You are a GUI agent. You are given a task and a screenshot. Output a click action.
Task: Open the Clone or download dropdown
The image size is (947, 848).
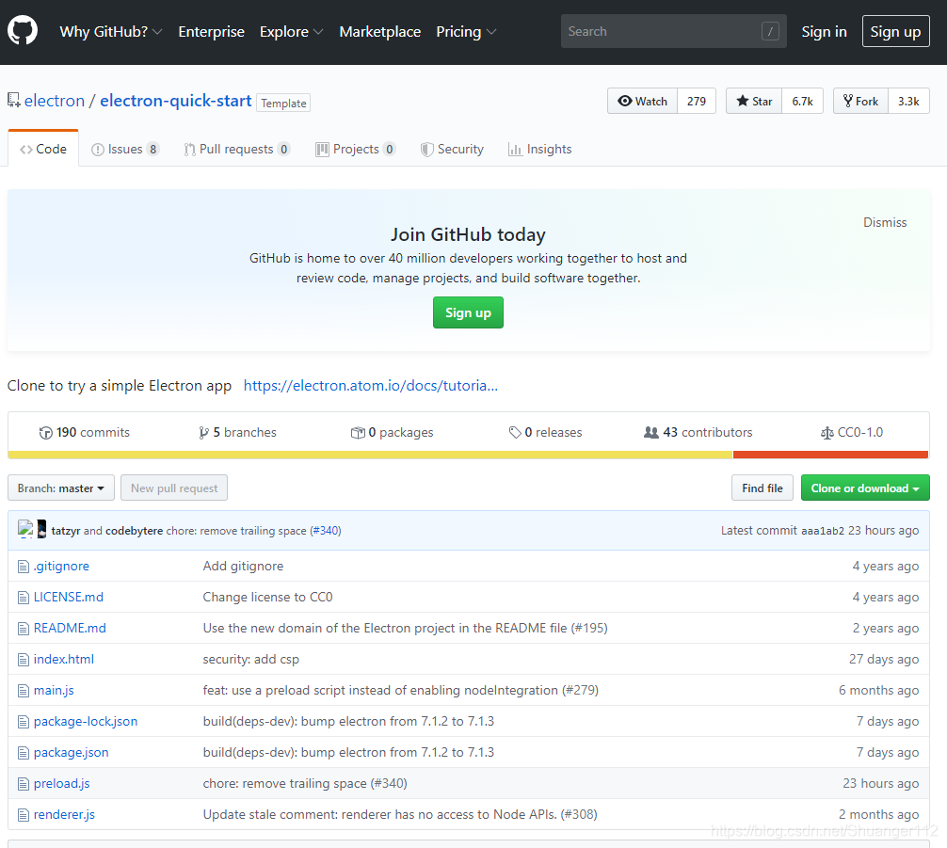coord(865,488)
